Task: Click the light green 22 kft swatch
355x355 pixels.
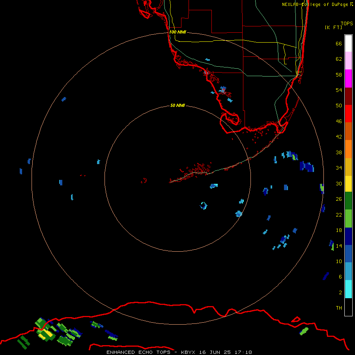Action: click(x=348, y=219)
